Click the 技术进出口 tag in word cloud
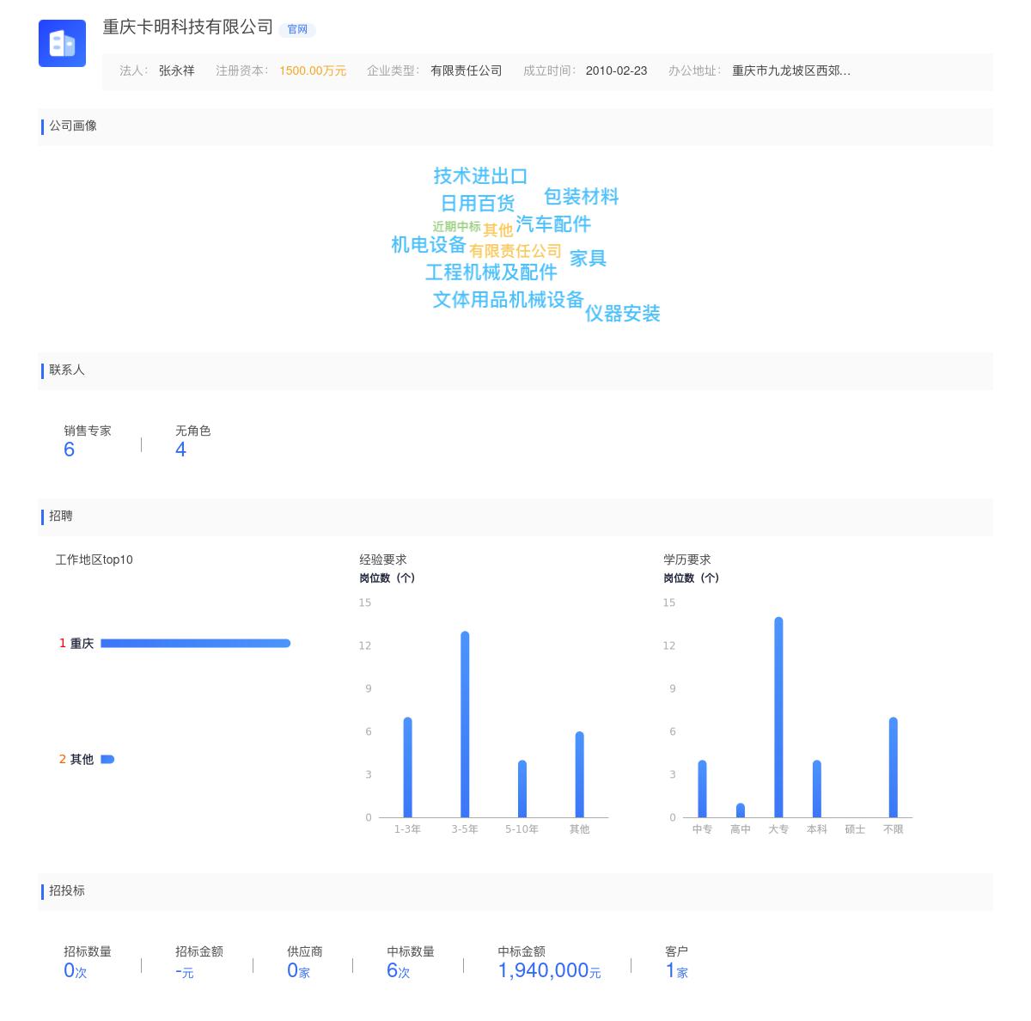1031x1021 pixels. (x=480, y=176)
